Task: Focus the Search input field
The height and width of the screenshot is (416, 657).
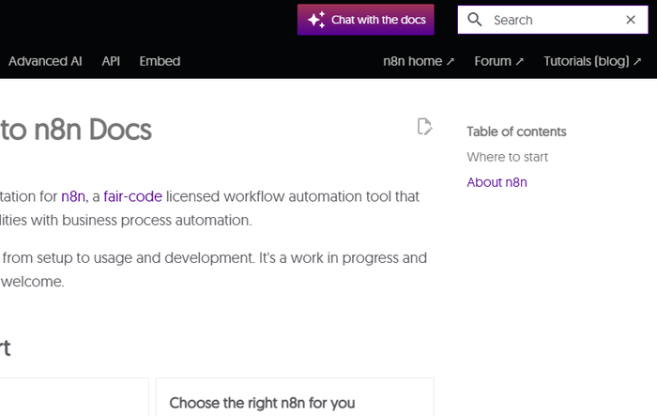Action: coord(554,20)
